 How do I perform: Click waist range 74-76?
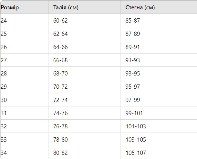point(60,113)
